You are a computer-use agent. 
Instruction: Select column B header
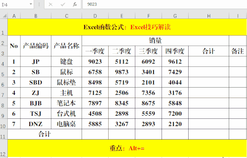click(36, 16)
